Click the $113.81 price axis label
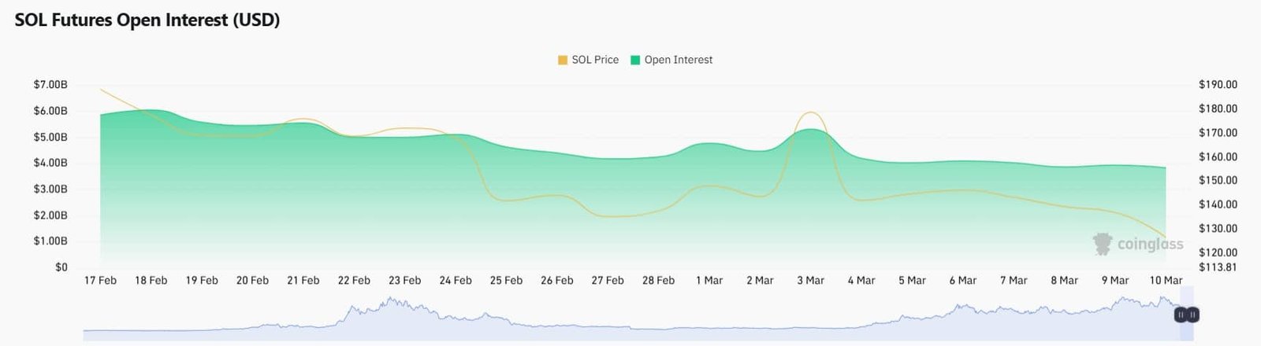1261x346 pixels. 1218,267
